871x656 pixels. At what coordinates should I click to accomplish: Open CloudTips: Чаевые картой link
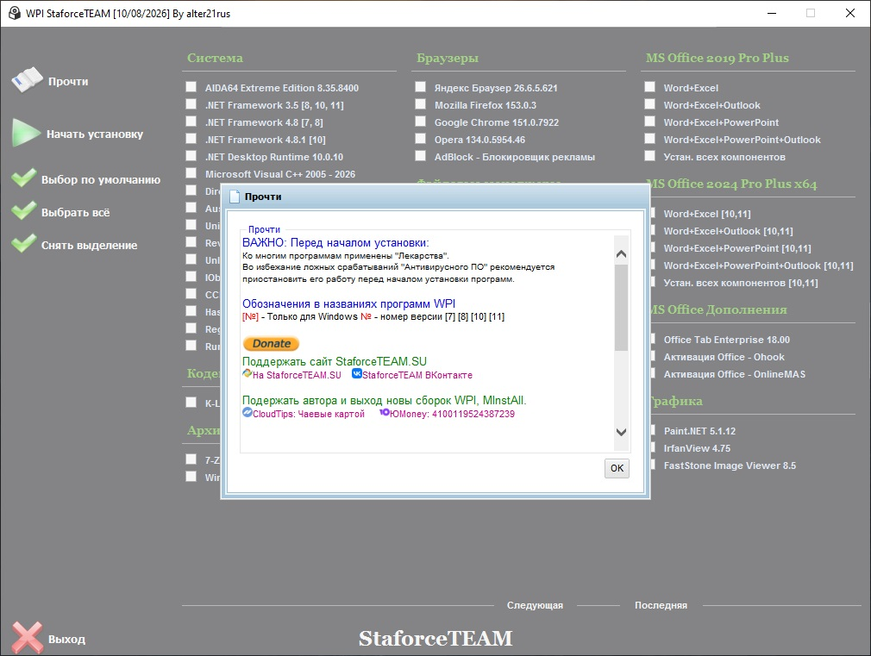[x=308, y=414]
